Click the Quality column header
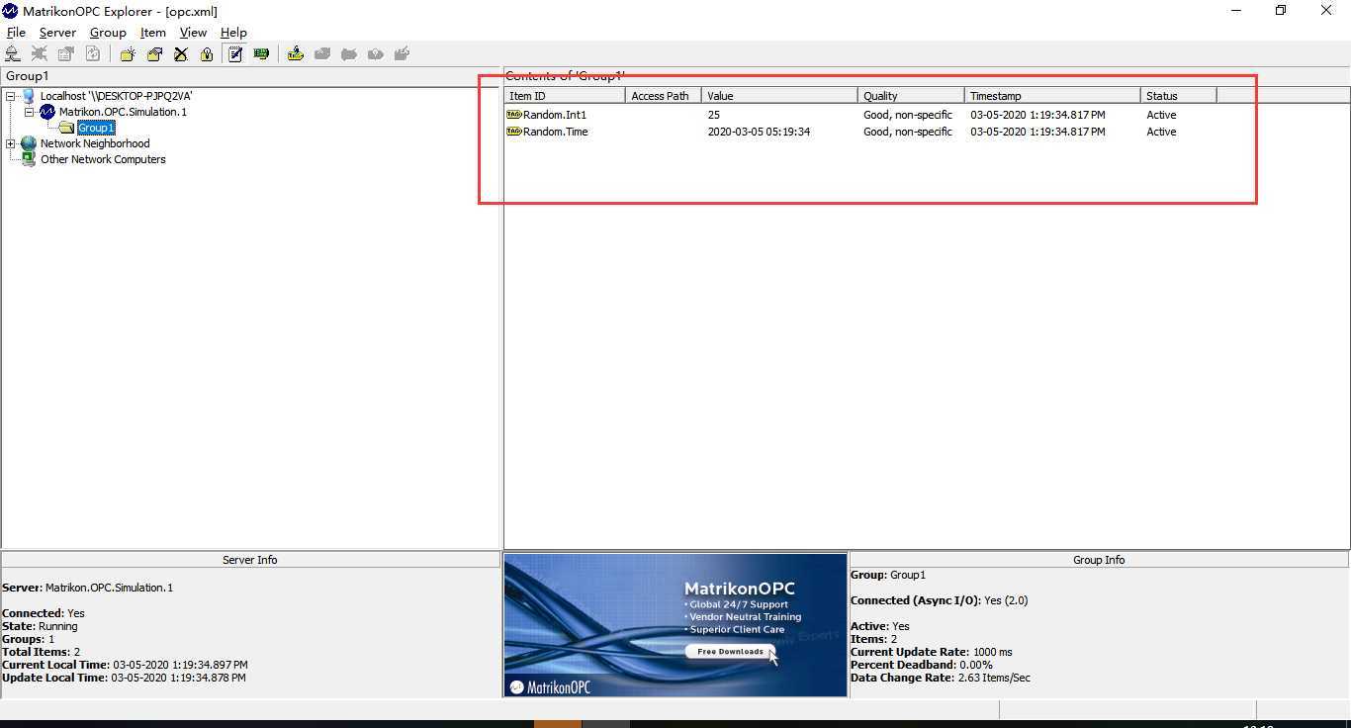1351x728 pixels. click(x=911, y=96)
